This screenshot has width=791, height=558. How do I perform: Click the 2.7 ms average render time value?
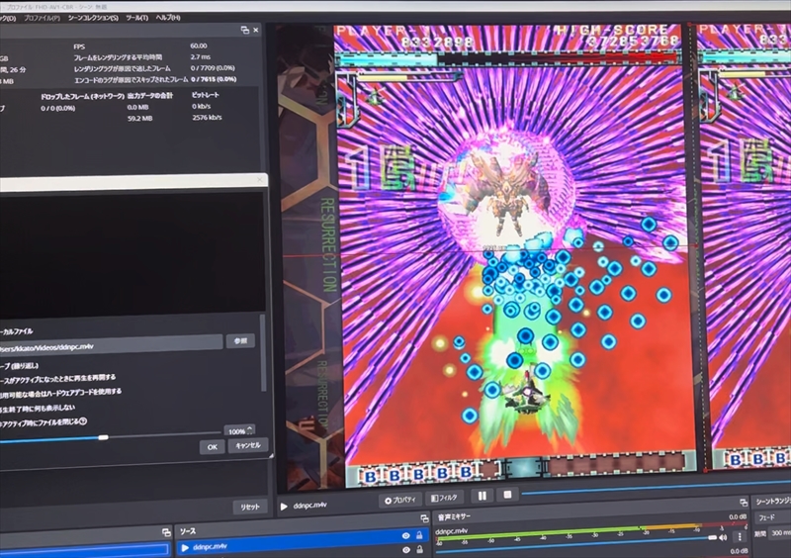tap(201, 57)
